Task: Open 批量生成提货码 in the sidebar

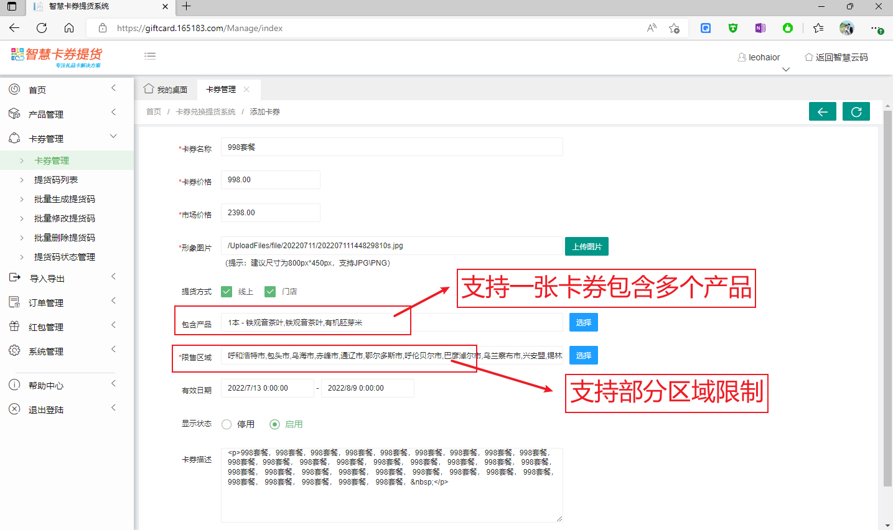Action: click(65, 199)
